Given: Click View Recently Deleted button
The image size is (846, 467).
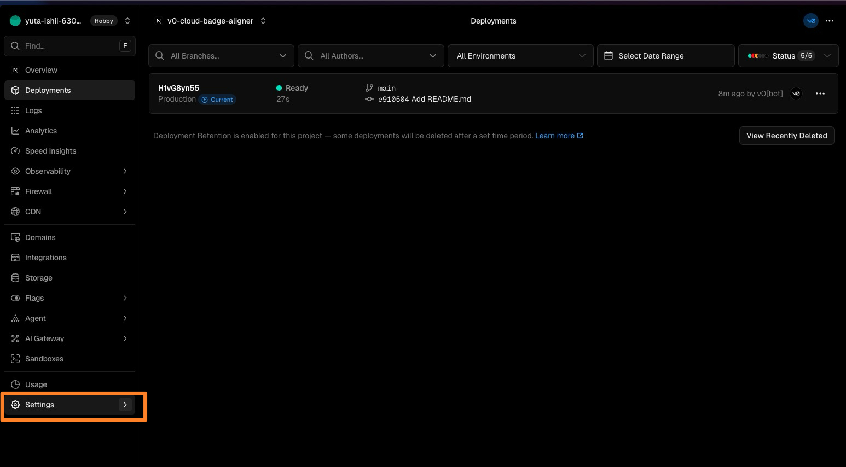Looking at the screenshot, I should pos(786,136).
